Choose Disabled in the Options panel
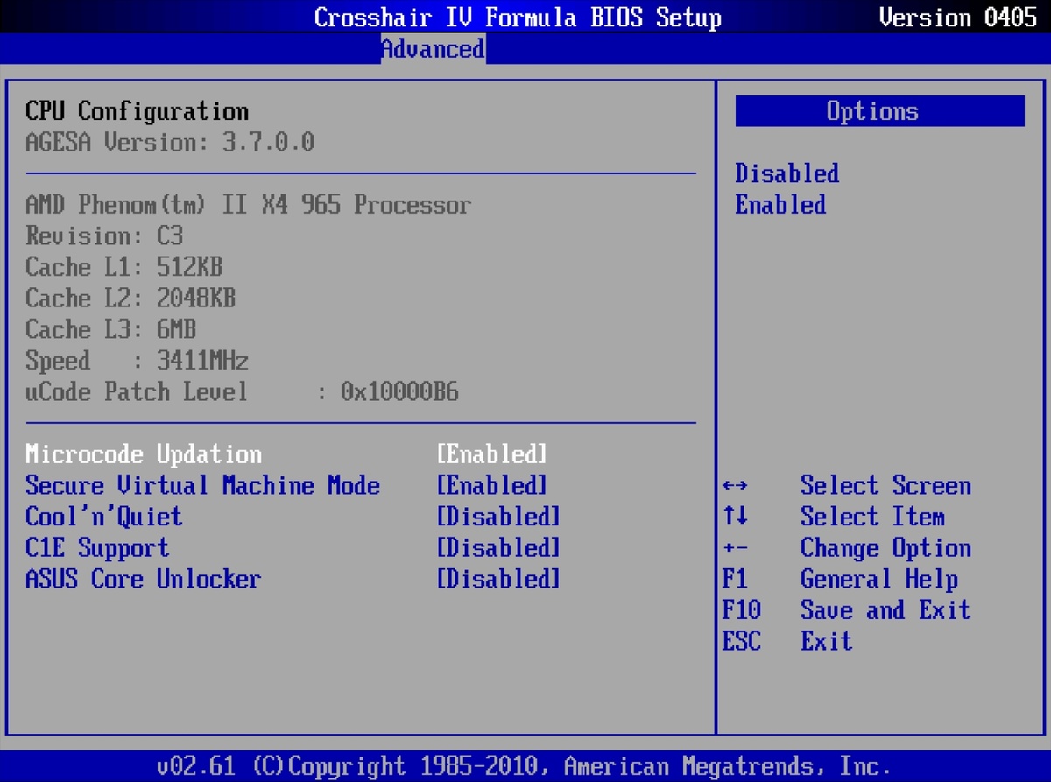1051x782 pixels. [x=786, y=173]
